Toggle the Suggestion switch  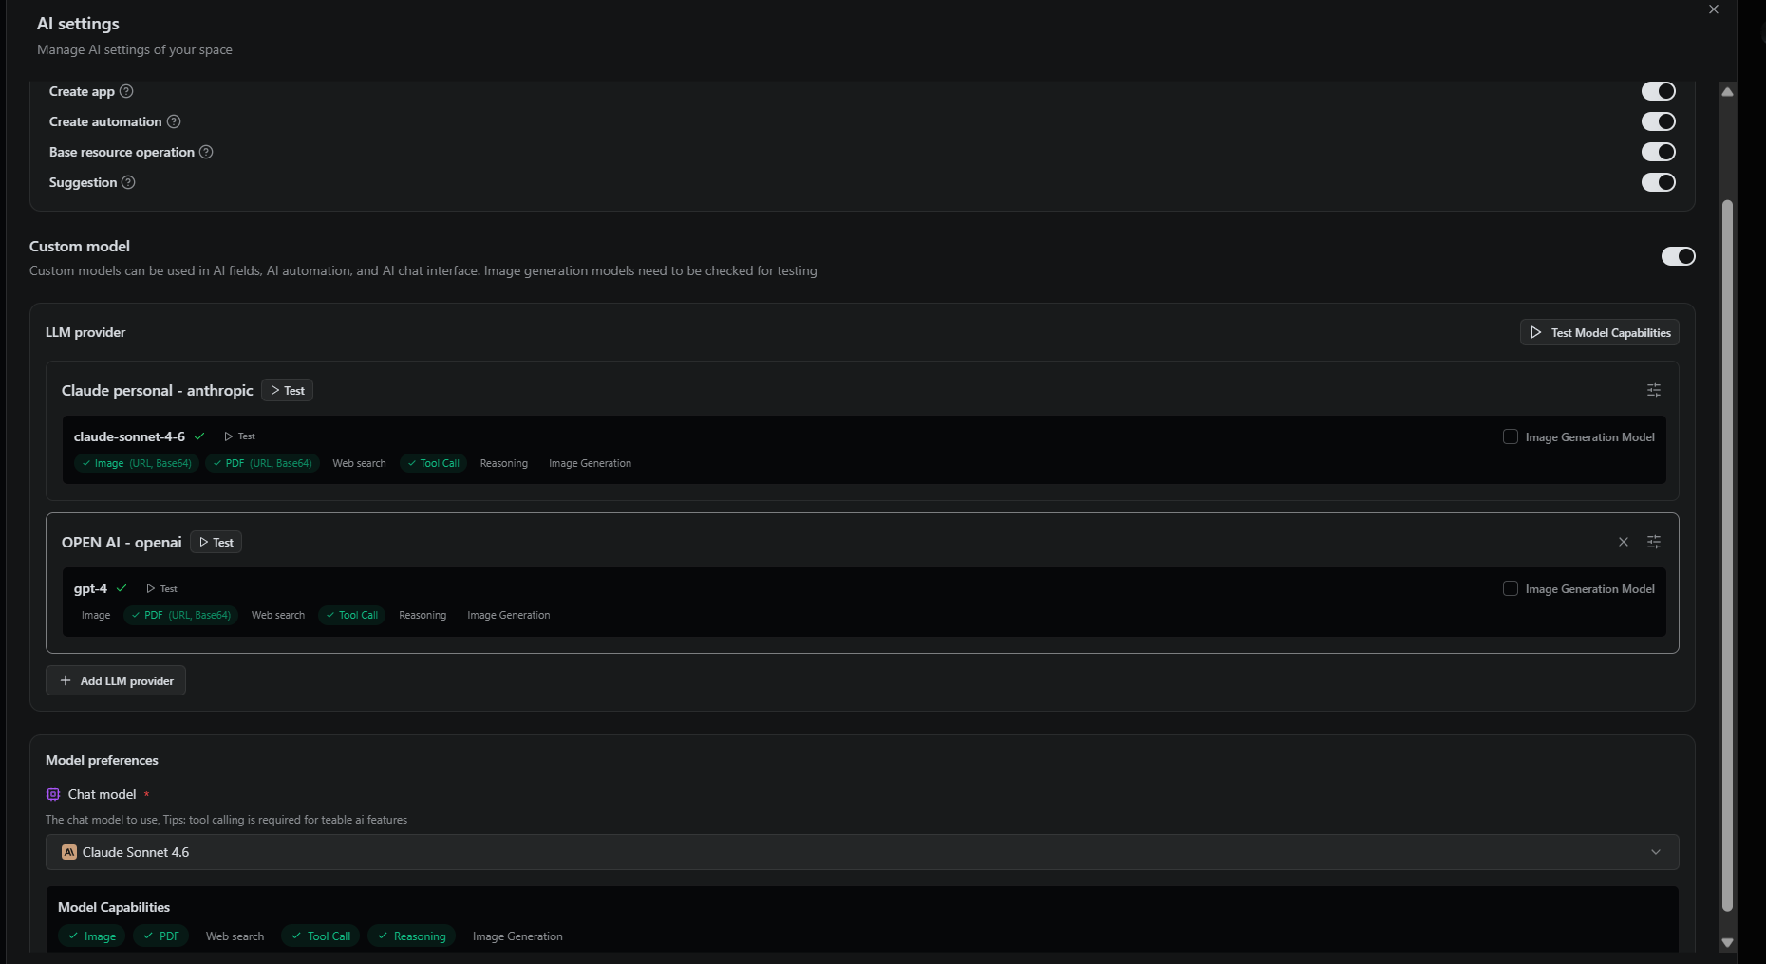coord(1659,182)
